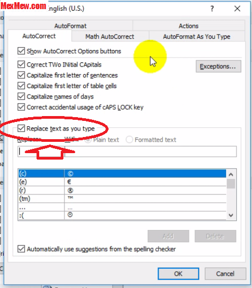Toggle Capitalize names of days checkbox
The height and width of the screenshot is (288, 252).
(x=21, y=96)
